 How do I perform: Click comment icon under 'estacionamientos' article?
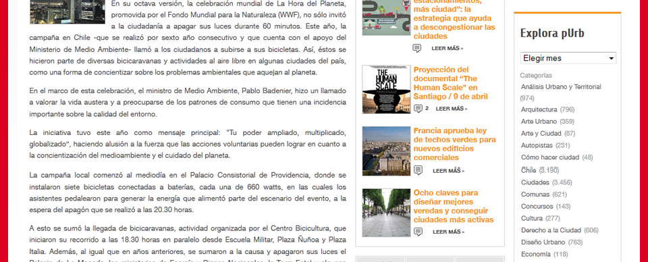(x=417, y=49)
